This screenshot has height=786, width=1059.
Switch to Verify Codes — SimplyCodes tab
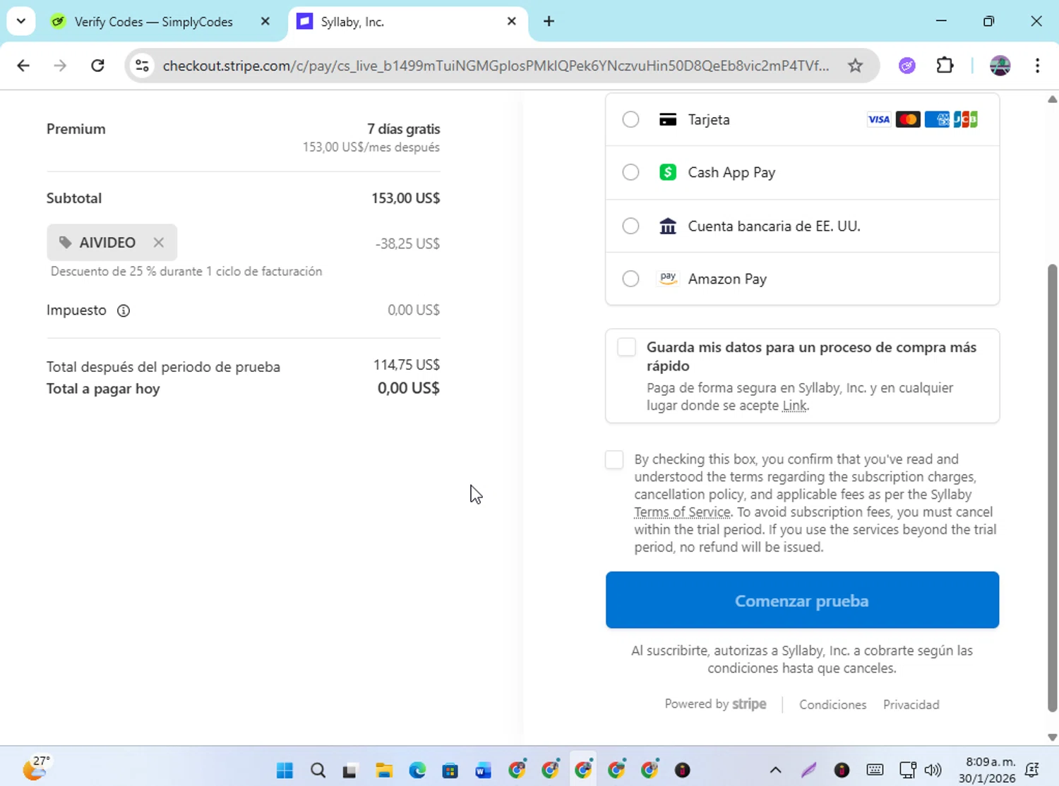(x=154, y=22)
